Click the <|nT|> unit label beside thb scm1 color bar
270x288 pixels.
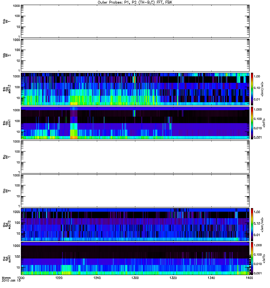tap(264, 123)
